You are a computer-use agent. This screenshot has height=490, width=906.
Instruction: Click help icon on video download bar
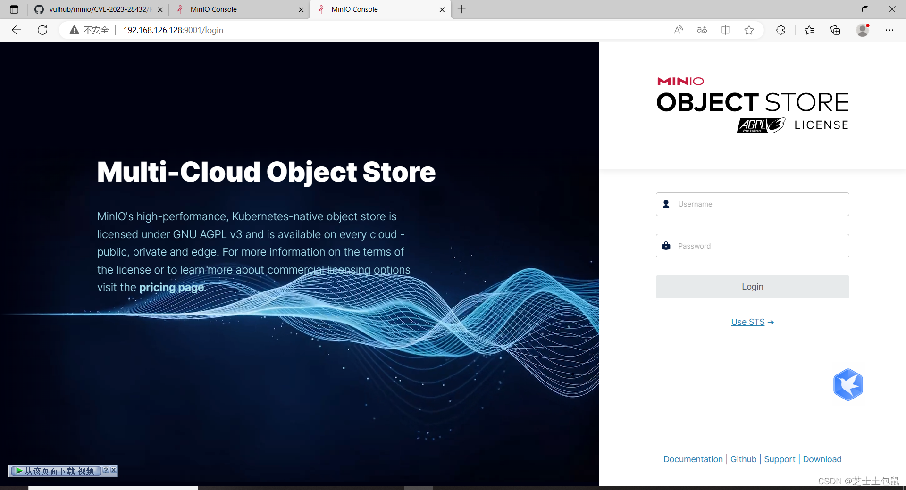pyautogui.click(x=106, y=470)
